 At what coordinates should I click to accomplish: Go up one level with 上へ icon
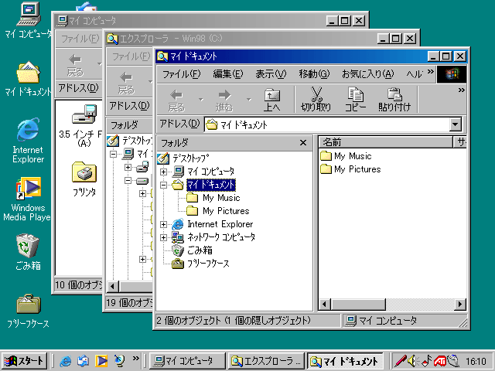click(x=272, y=100)
